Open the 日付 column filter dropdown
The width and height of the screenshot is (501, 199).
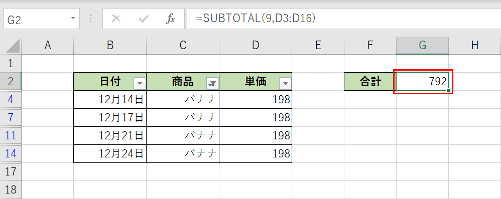pyautogui.click(x=140, y=84)
